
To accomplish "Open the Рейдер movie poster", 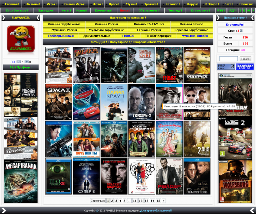I will [x=169, y=176].
